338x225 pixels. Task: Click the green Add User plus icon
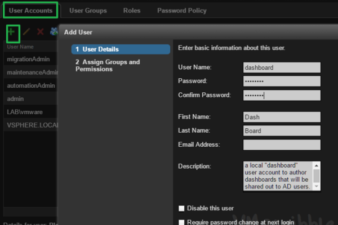coord(11,33)
